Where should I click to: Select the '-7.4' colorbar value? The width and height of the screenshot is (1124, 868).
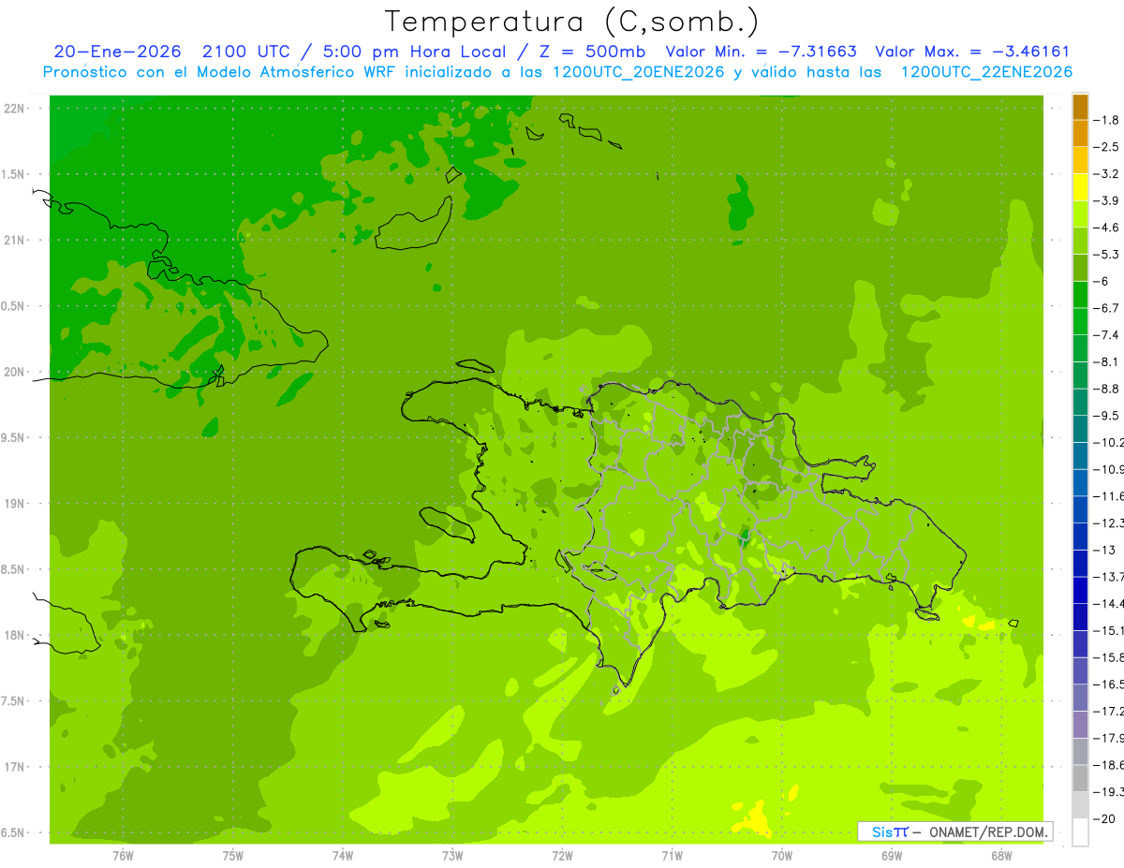[x=1106, y=335]
